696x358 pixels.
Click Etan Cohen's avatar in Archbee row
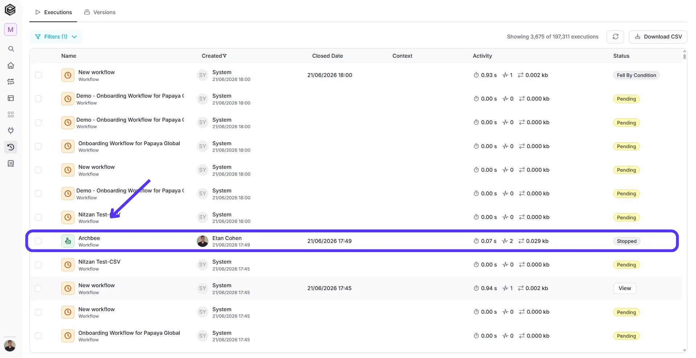pyautogui.click(x=203, y=241)
